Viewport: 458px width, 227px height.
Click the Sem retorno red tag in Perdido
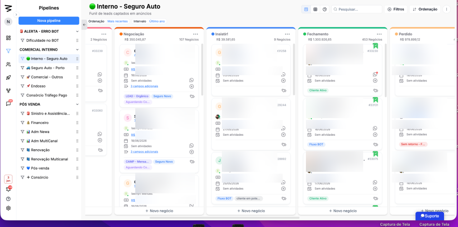coord(413,144)
